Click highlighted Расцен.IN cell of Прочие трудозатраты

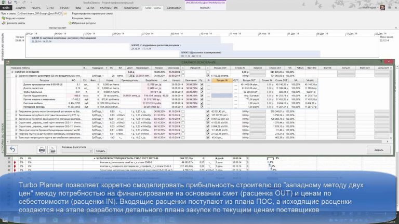point(222,96)
